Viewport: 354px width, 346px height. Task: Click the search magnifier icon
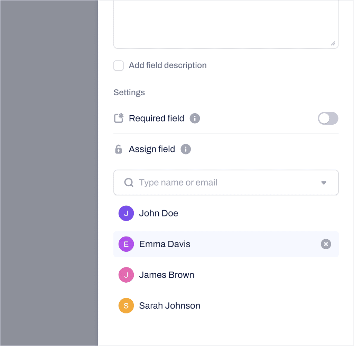pos(129,183)
